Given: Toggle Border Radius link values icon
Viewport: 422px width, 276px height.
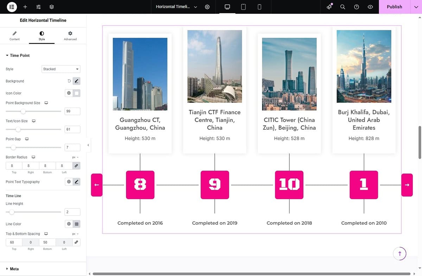Looking at the screenshot, I should click(76, 166).
